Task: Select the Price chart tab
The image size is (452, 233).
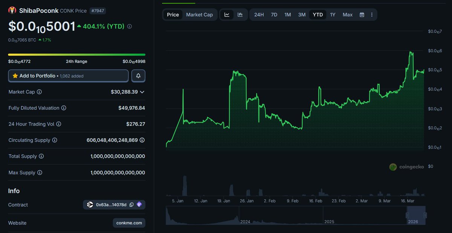Action: click(173, 15)
